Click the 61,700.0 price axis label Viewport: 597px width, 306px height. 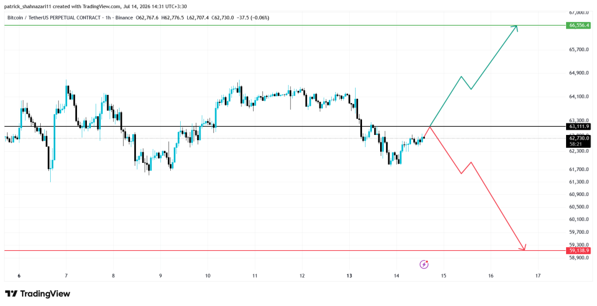(x=579, y=169)
